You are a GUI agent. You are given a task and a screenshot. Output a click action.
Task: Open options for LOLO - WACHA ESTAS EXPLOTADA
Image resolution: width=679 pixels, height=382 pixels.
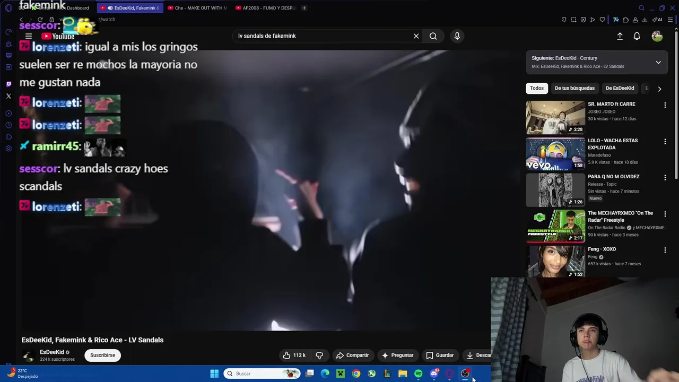click(x=665, y=142)
